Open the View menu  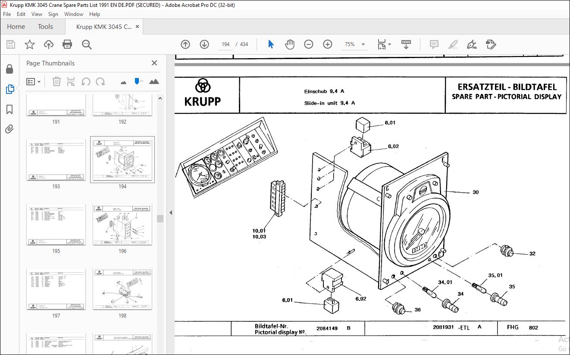pyautogui.click(x=37, y=14)
